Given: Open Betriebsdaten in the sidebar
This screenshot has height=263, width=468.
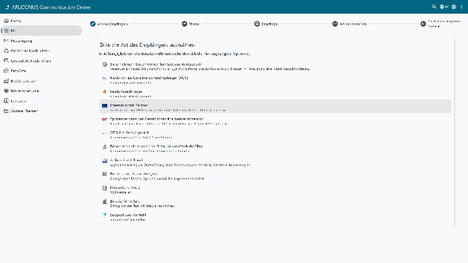Looking at the screenshot, I should [x=41, y=81].
